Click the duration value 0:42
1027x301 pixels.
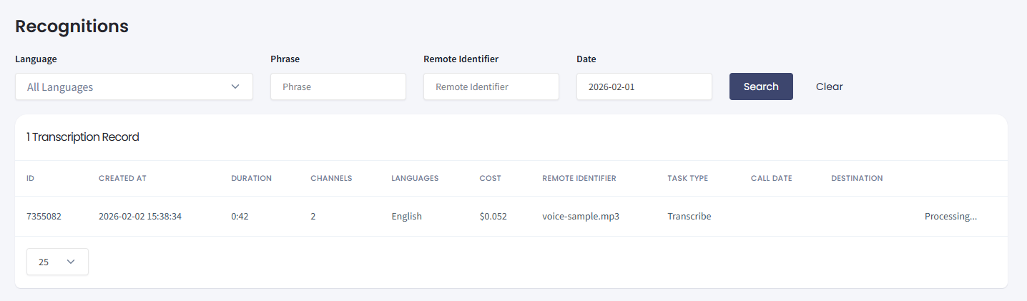240,216
